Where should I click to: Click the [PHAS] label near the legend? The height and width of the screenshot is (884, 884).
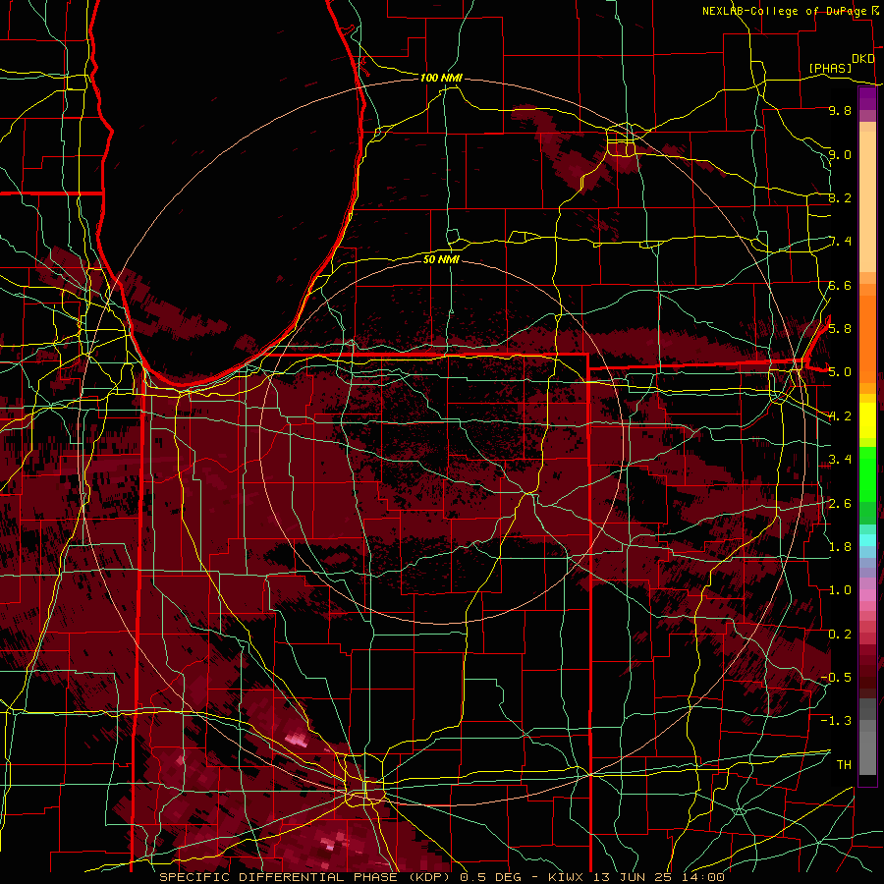point(830,68)
